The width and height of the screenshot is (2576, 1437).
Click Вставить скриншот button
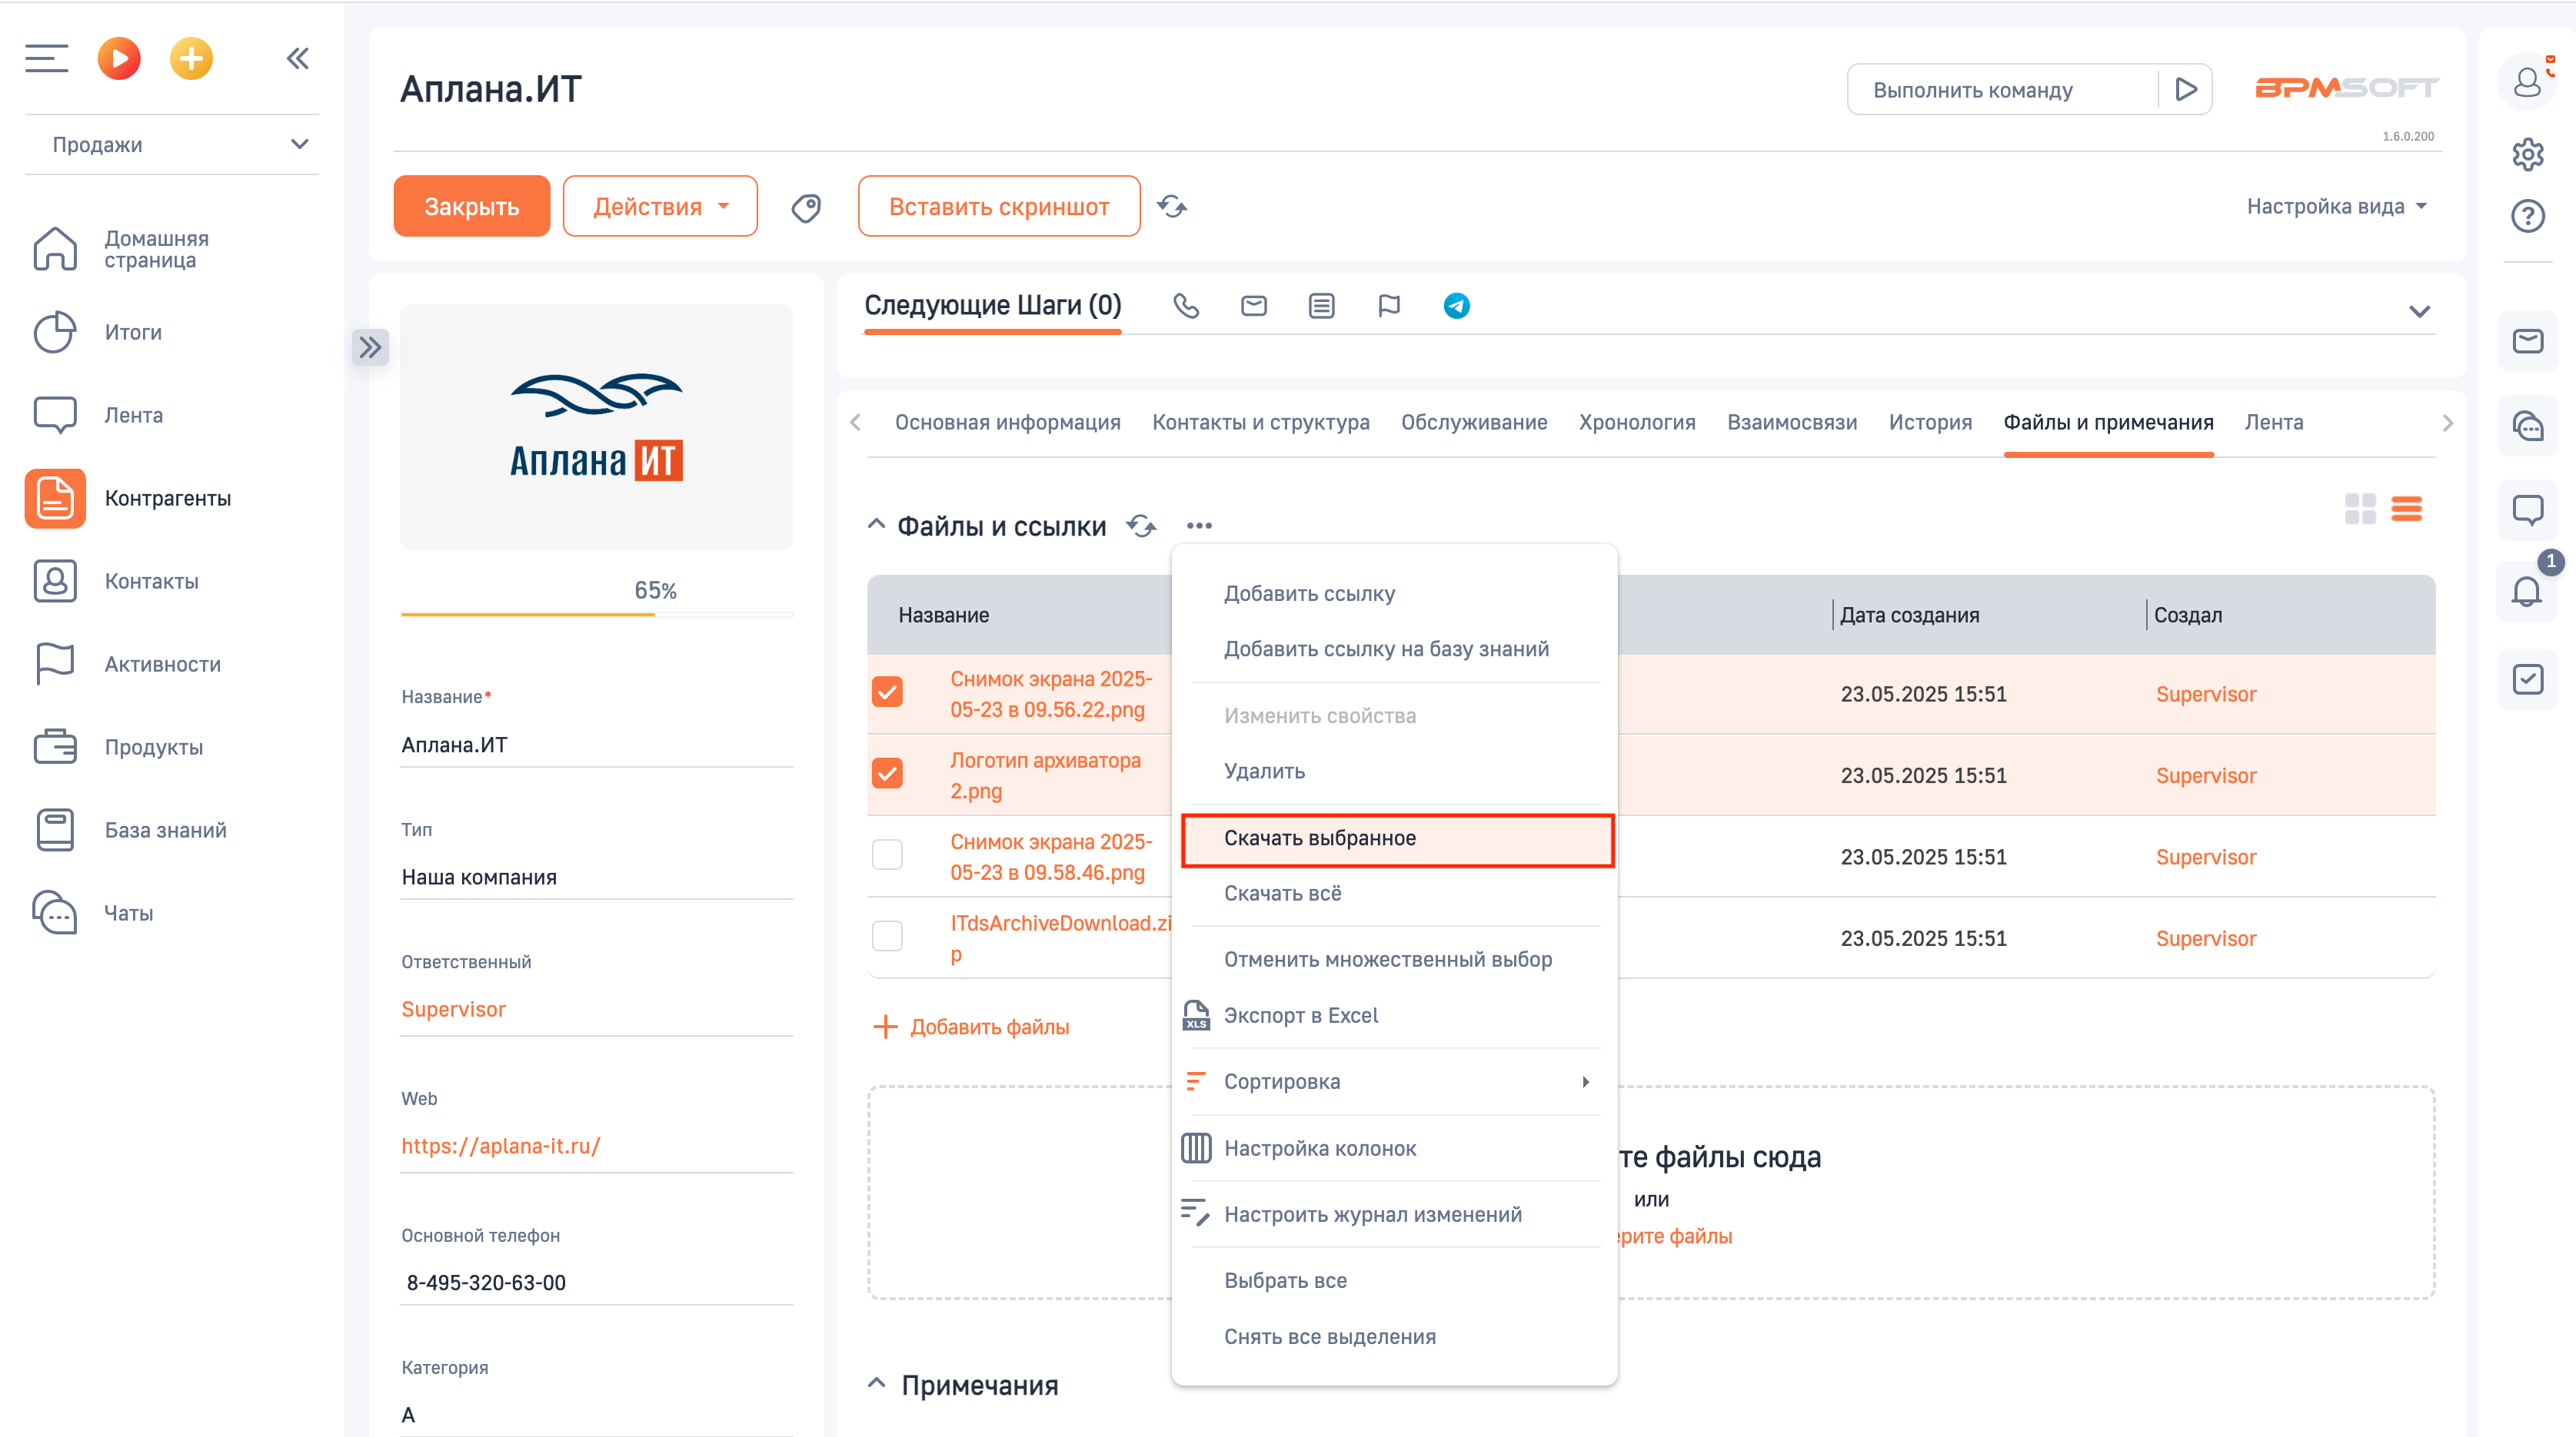tap(999, 207)
